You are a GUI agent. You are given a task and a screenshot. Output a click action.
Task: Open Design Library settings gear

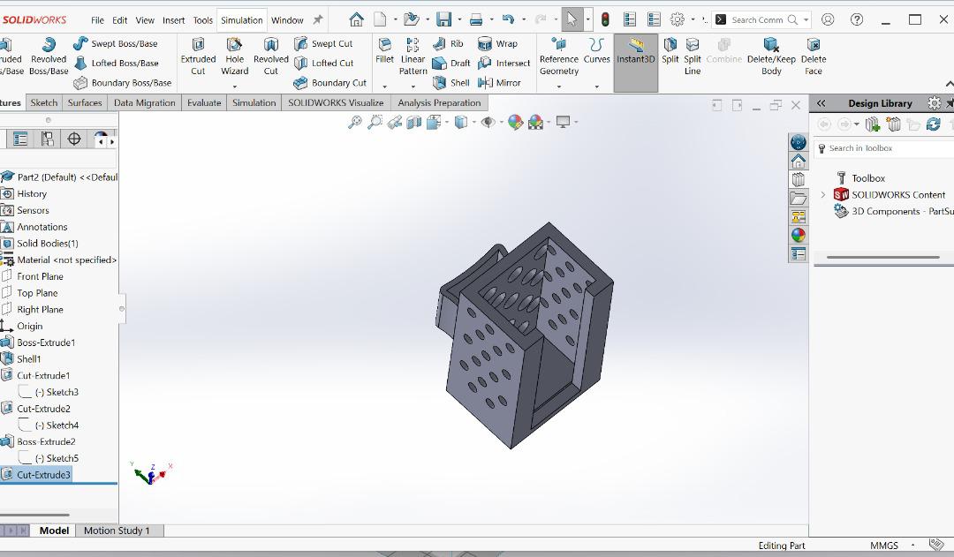934,103
